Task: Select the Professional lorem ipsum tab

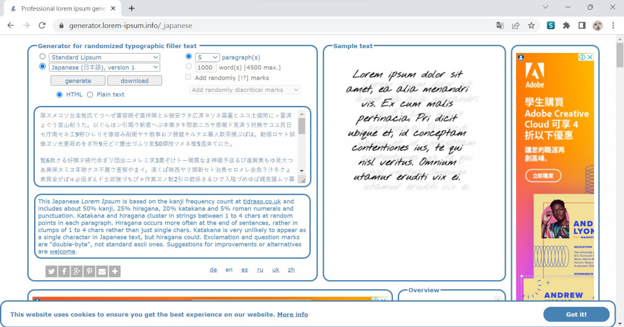Action: click(x=63, y=9)
